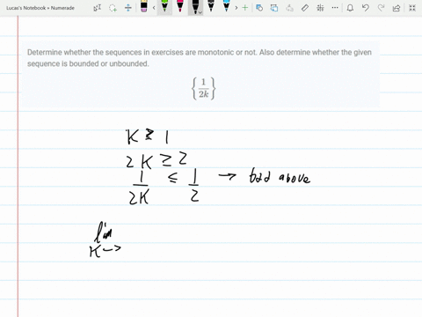Choose the Lasso Select tool
The image size is (422, 317).
(x=113, y=8)
